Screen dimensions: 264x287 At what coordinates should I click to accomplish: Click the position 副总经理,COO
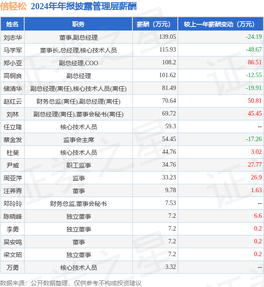point(78,63)
